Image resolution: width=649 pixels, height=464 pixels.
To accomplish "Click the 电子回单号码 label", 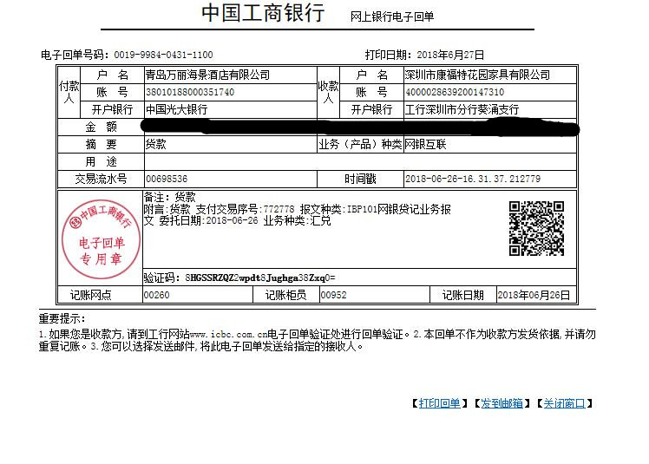I will 75,55.
